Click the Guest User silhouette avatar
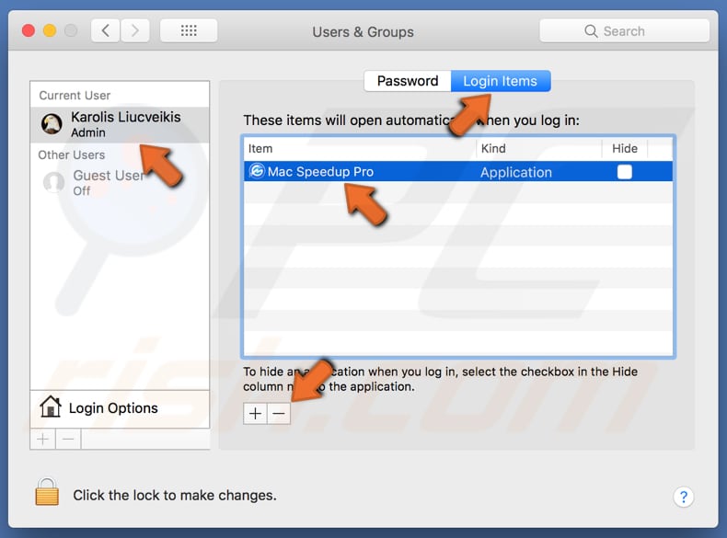Screen dimensions: 727x538 [53, 183]
